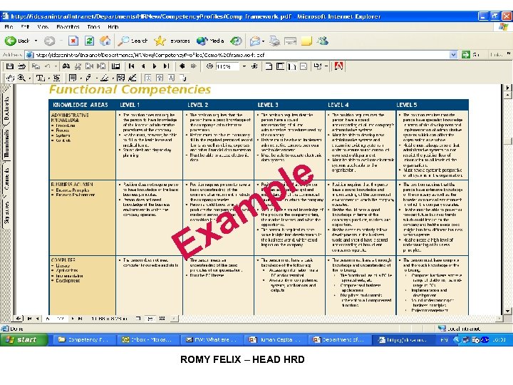513x385 pixels.
Task: Select the Graphics Select tool
Action: [56, 78]
